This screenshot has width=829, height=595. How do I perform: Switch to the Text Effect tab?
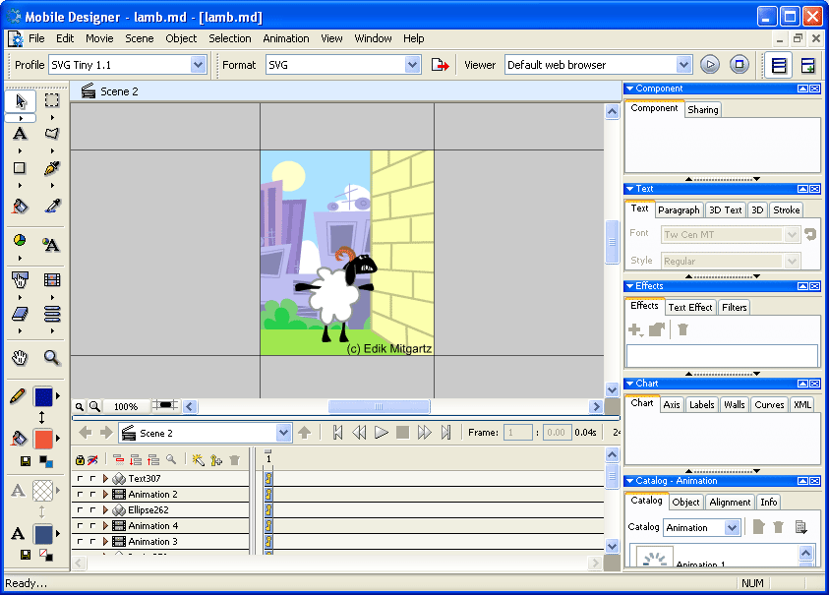[690, 308]
